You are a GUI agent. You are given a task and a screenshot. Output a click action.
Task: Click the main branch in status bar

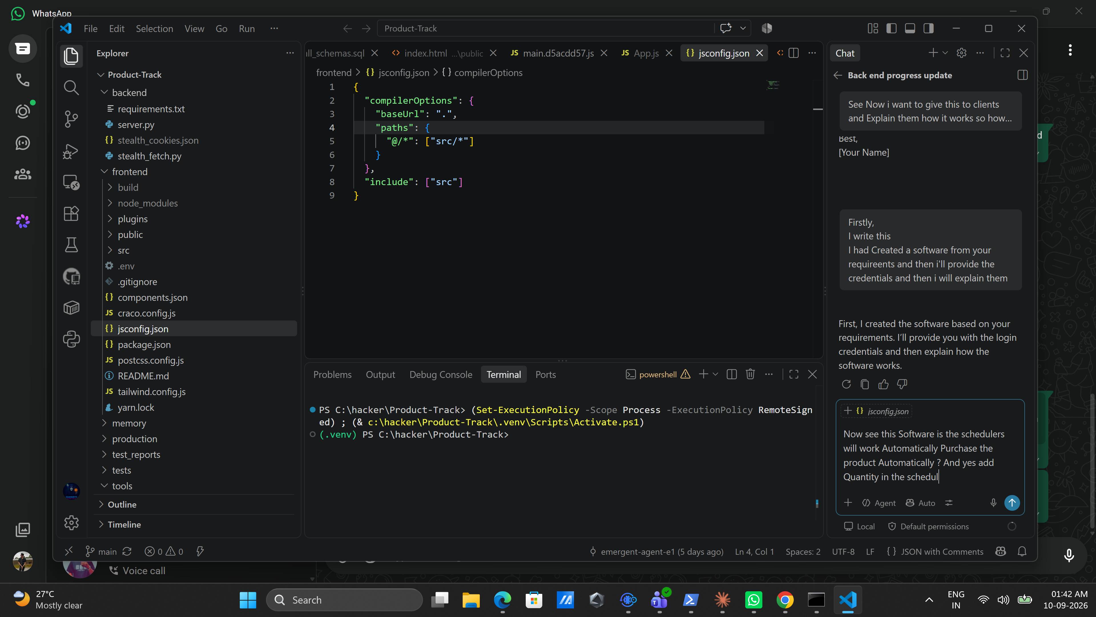click(x=101, y=552)
